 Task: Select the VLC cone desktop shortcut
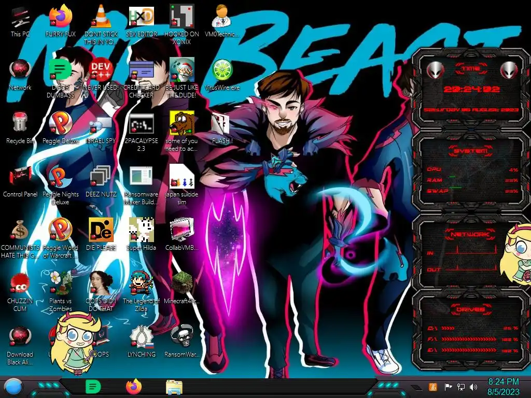tap(101, 24)
